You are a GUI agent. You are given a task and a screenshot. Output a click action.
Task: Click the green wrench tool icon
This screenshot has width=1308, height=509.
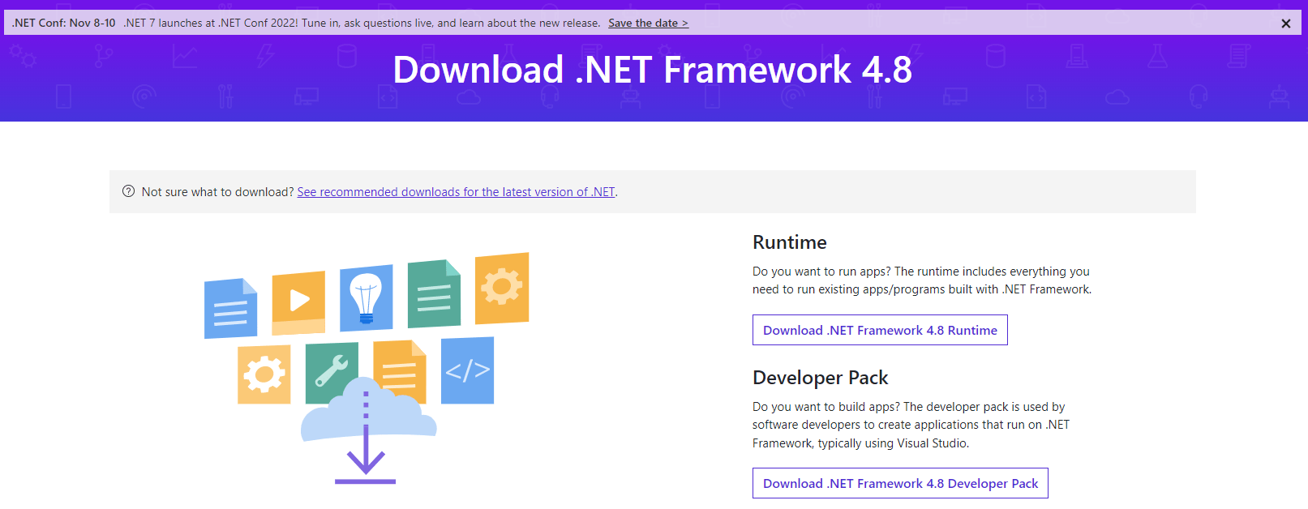coord(332,372)
